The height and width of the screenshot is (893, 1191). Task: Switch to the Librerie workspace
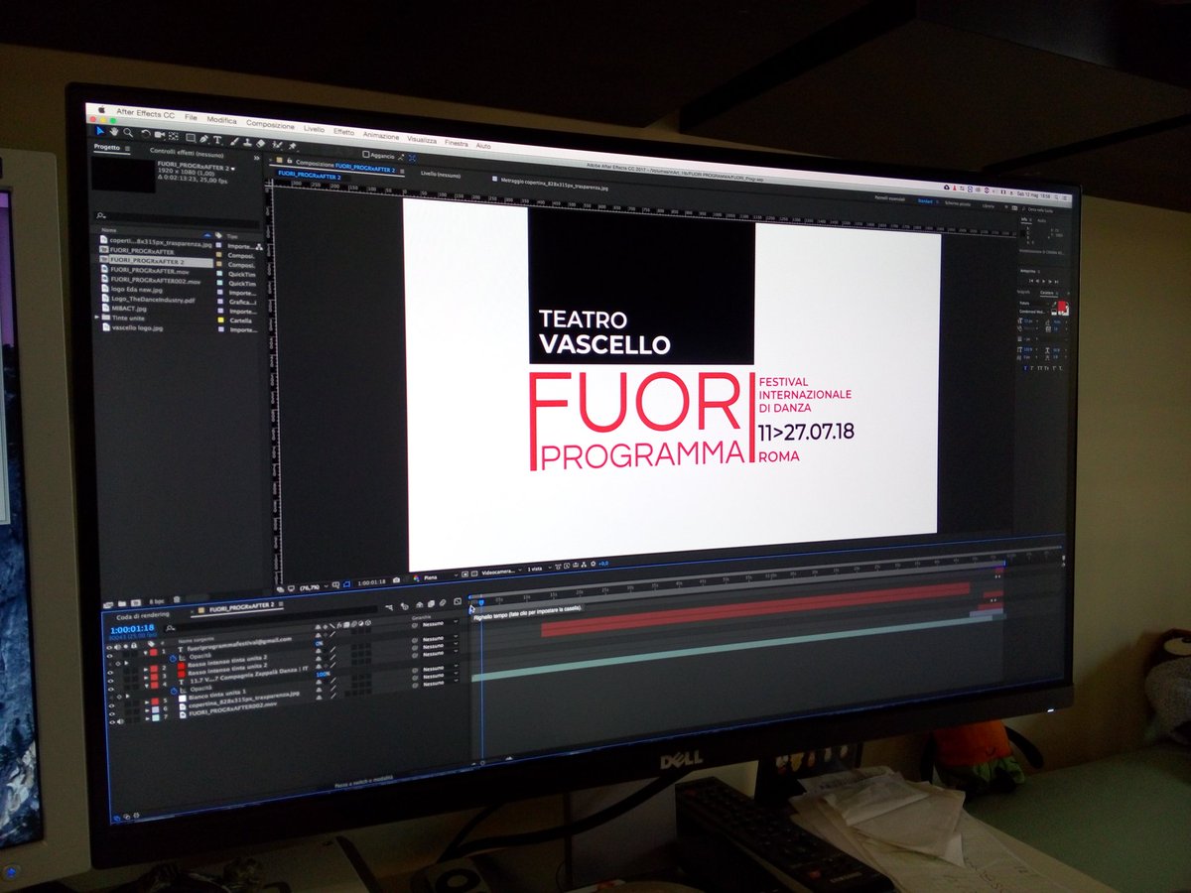pos(988,206)
